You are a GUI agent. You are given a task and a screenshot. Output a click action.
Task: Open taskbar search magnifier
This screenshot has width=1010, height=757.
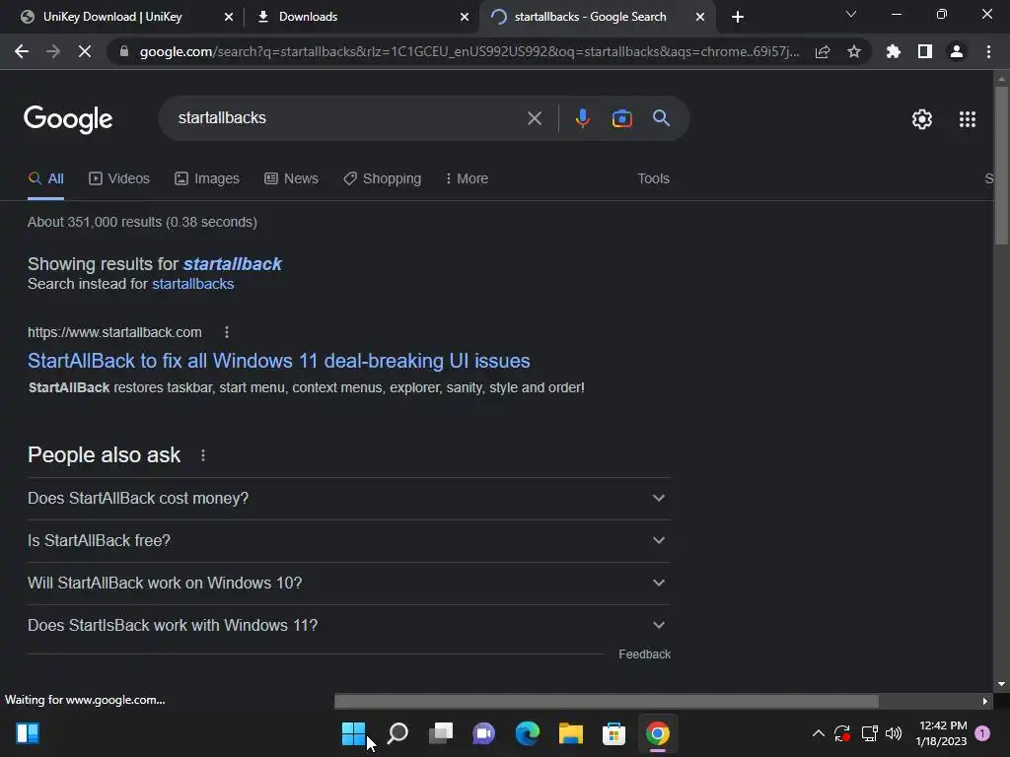(x=397, y=733)
